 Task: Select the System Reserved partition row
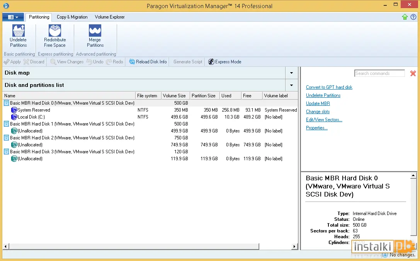[x=150, y=110]
